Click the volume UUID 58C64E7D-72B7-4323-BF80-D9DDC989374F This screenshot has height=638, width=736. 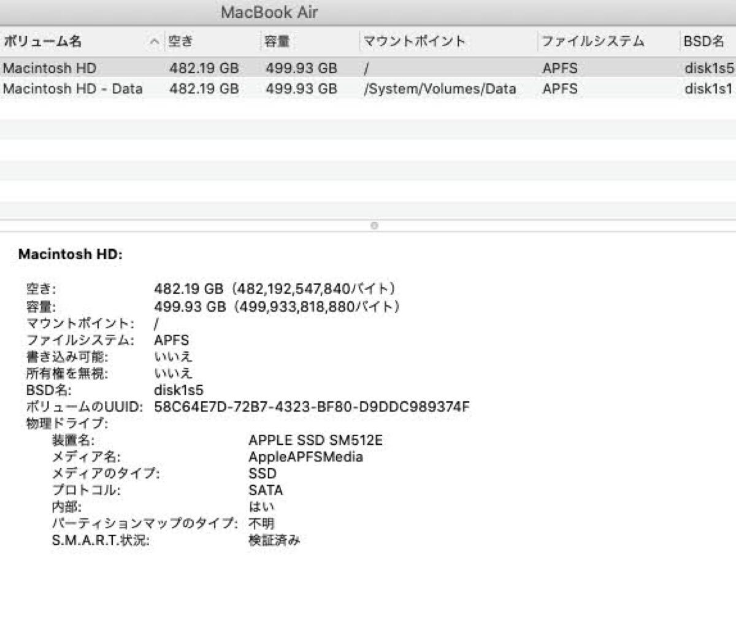tap(312, 407)
